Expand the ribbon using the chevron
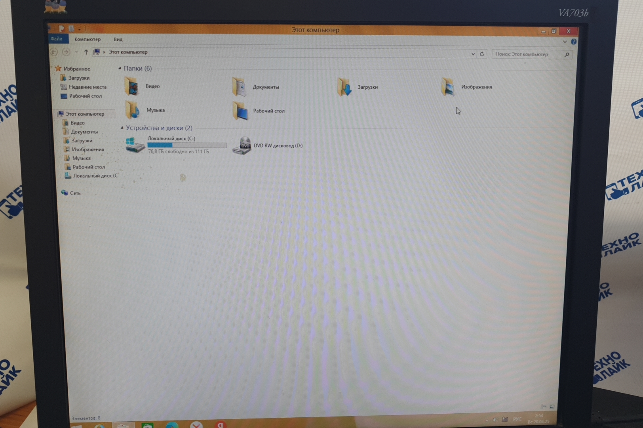Viewport: 643px width, 428px height. tap(565, 42)
